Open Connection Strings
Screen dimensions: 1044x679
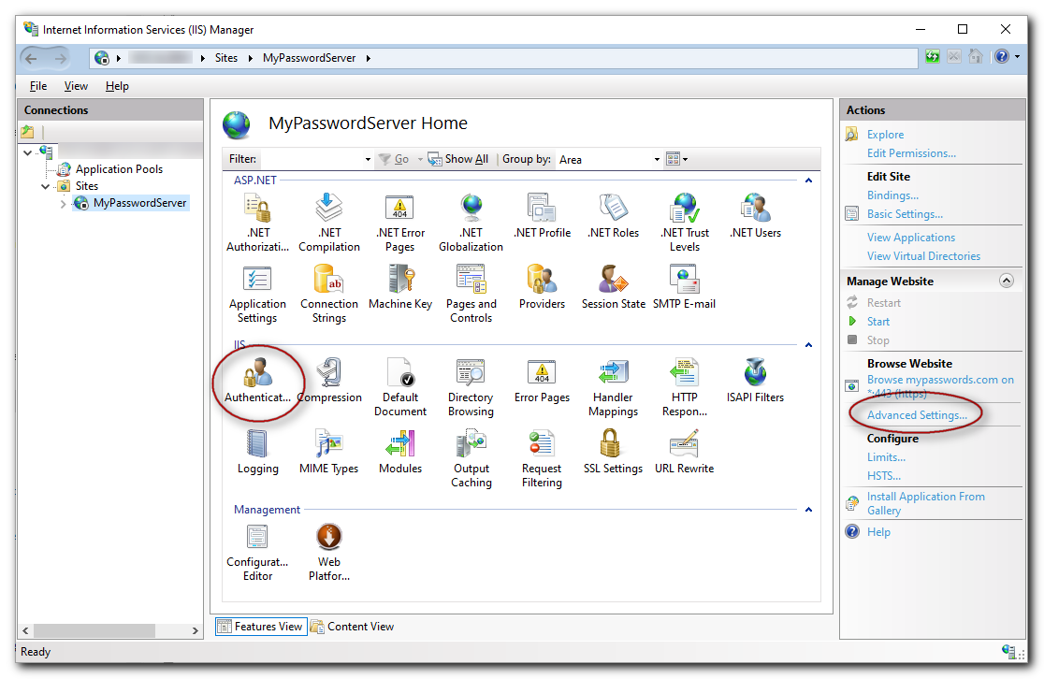click(x=329, y=295)
